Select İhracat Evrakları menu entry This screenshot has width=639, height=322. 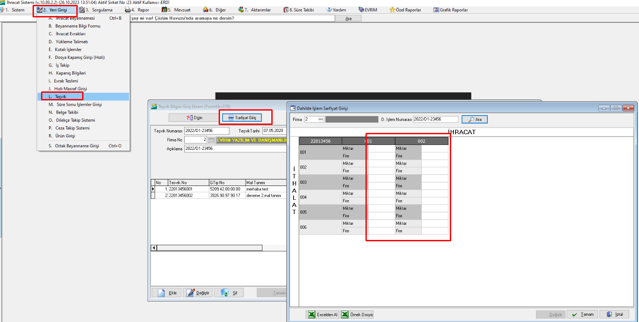coord(83,34)
